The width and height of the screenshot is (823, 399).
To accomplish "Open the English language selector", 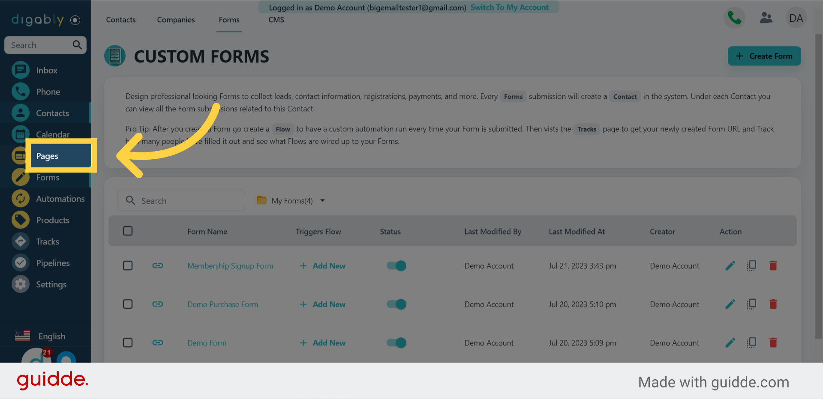I will point(41,336).
